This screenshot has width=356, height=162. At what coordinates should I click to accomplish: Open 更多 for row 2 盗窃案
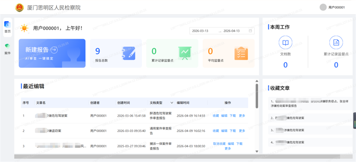[242, 131]
